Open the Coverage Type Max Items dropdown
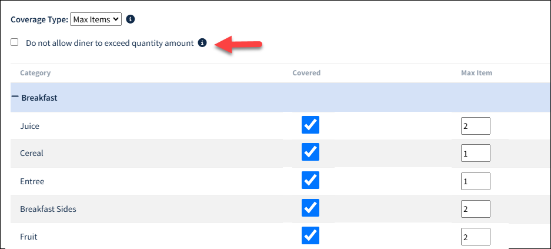551x249 pixels. 96,19
